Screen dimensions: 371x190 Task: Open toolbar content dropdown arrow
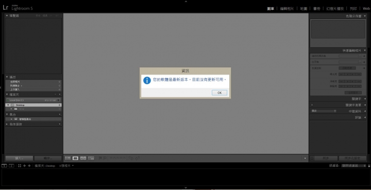click(305, 158)
